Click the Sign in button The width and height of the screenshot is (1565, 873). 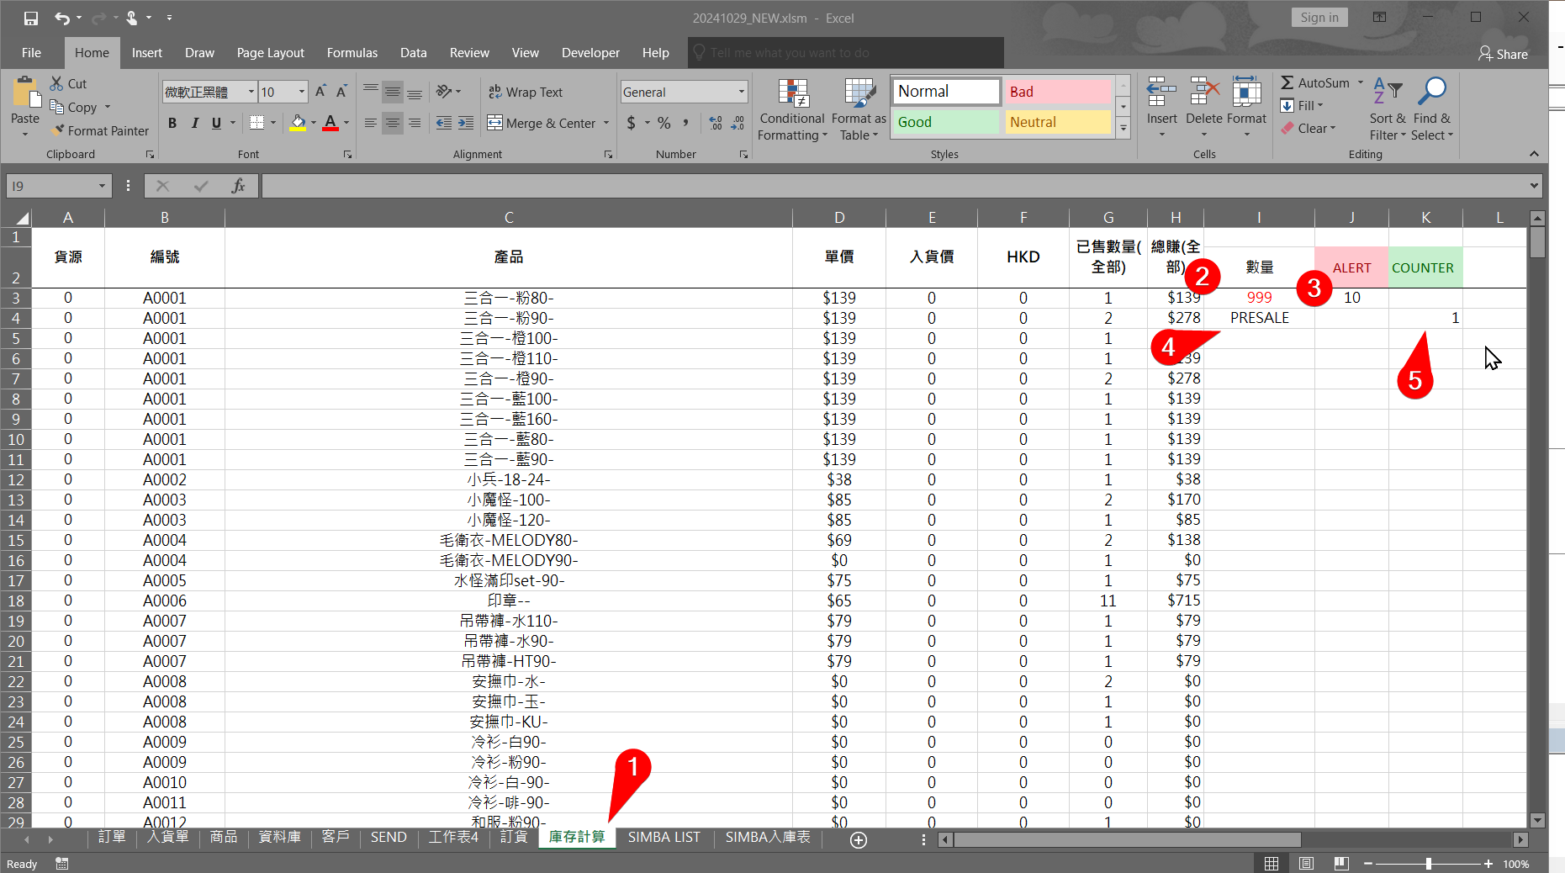1319,18
